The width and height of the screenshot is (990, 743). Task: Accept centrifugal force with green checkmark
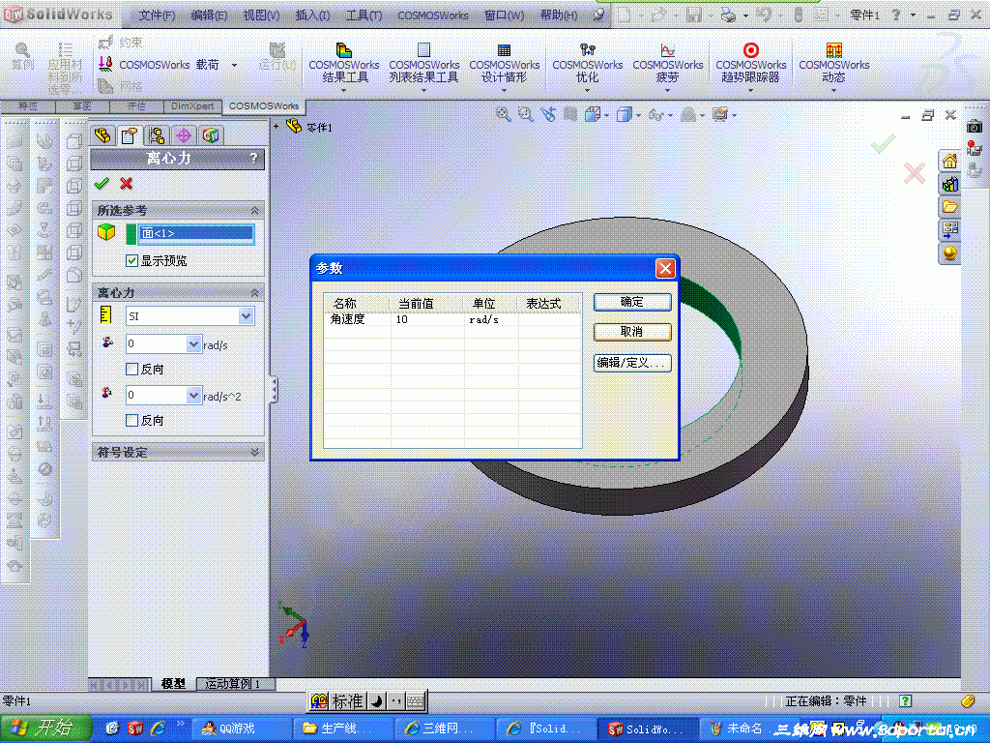coord(102,183)
